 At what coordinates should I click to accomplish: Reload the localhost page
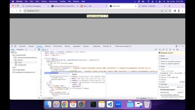[20, 11]
